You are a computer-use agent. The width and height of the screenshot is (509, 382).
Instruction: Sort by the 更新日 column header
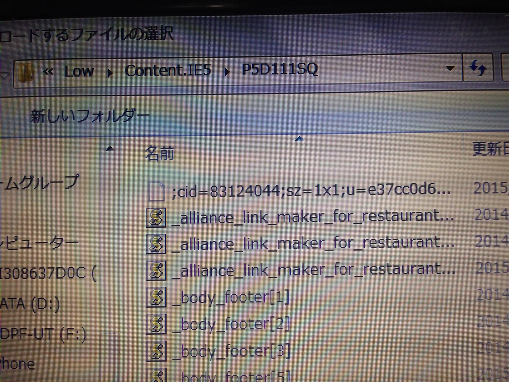click(491, 149)
